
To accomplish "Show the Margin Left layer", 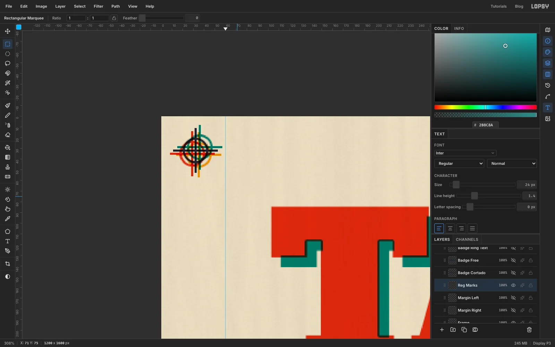I will [x=513, y=298].
